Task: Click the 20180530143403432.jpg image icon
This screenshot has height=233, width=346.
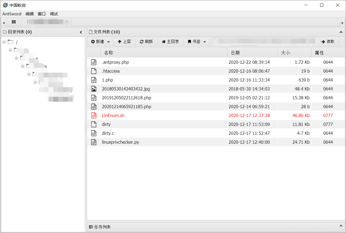Action: [94, 89]
